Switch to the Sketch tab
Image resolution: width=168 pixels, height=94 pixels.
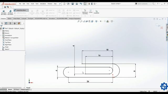click(x=9, y=19)
